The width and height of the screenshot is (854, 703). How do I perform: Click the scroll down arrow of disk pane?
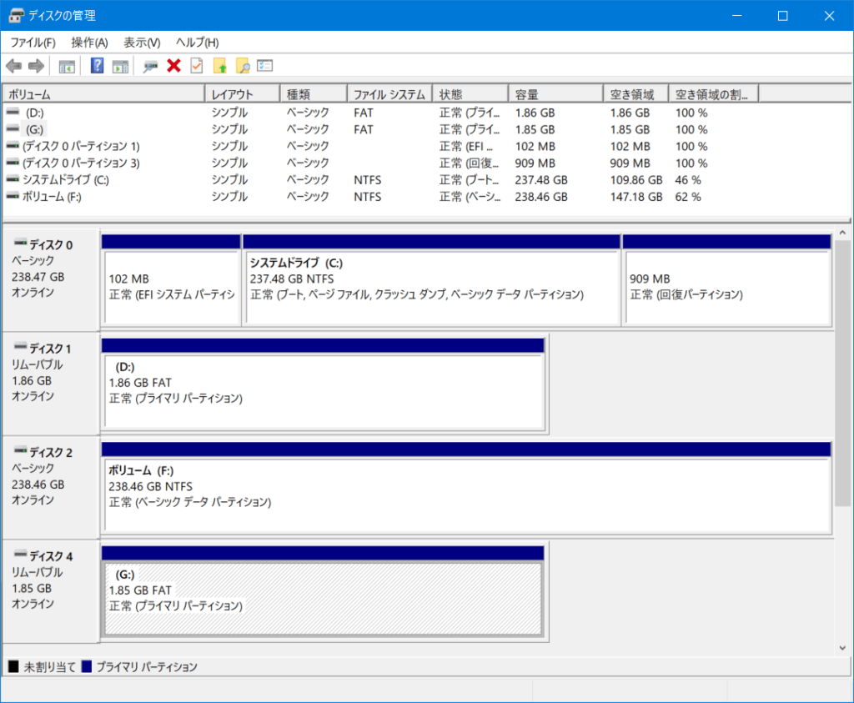click(843, 648)
